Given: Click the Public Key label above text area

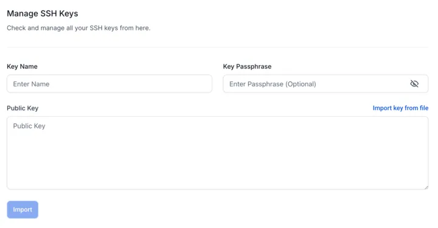Looking at the screenshot, I should click(x=23, y=108).
